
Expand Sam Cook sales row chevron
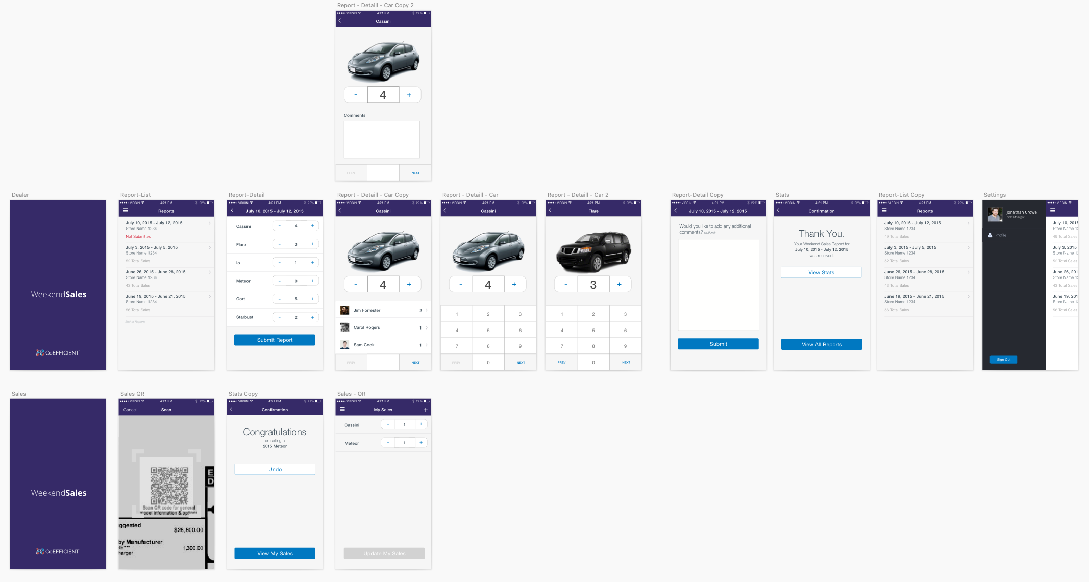[x=427, y=345]
